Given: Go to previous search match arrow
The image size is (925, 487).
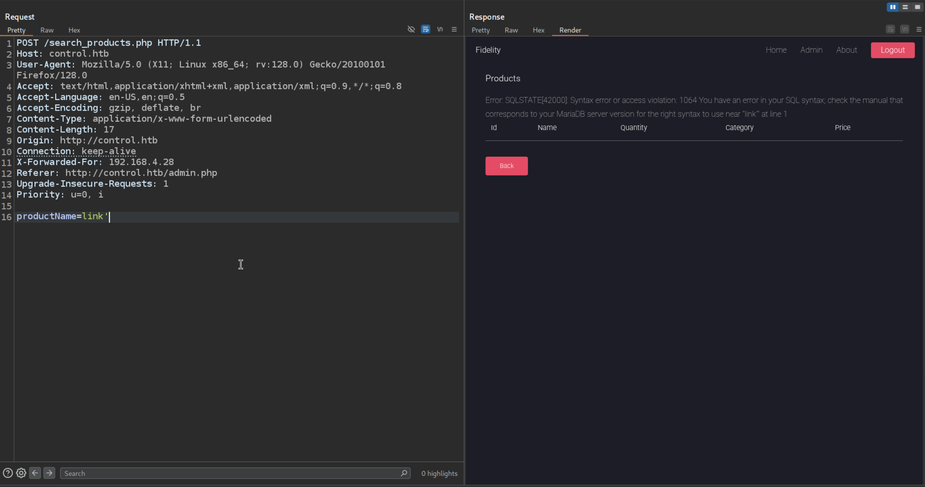Looking at the screenshot, I should pos(35,473).
